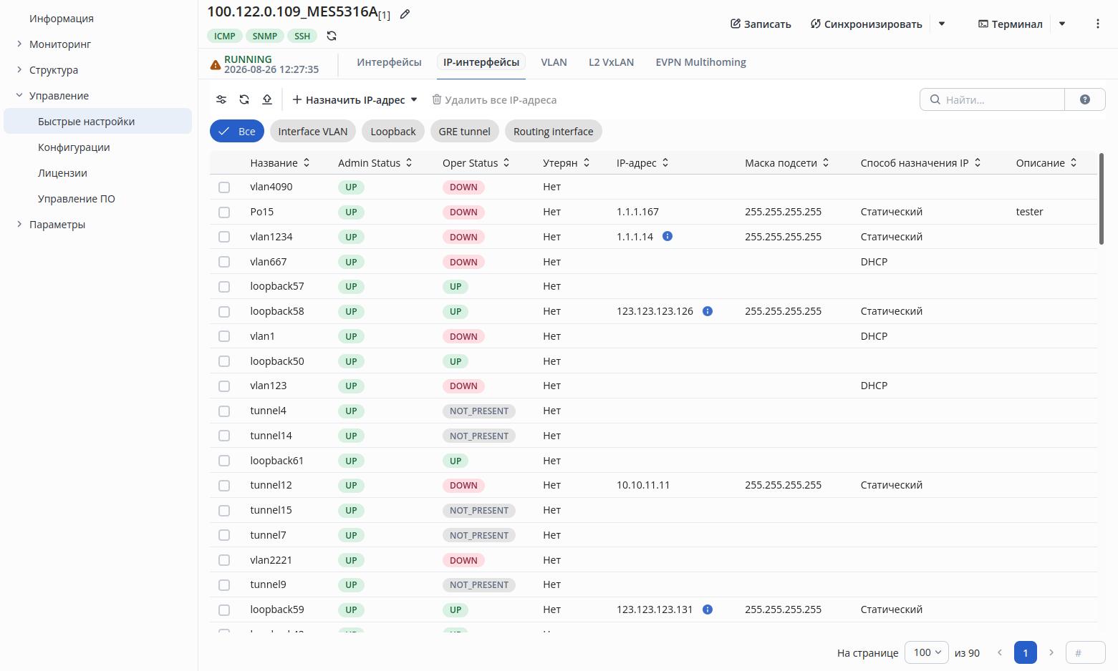
Task: Filter by Loopback interface type
Action: click(x=393, y=132)
